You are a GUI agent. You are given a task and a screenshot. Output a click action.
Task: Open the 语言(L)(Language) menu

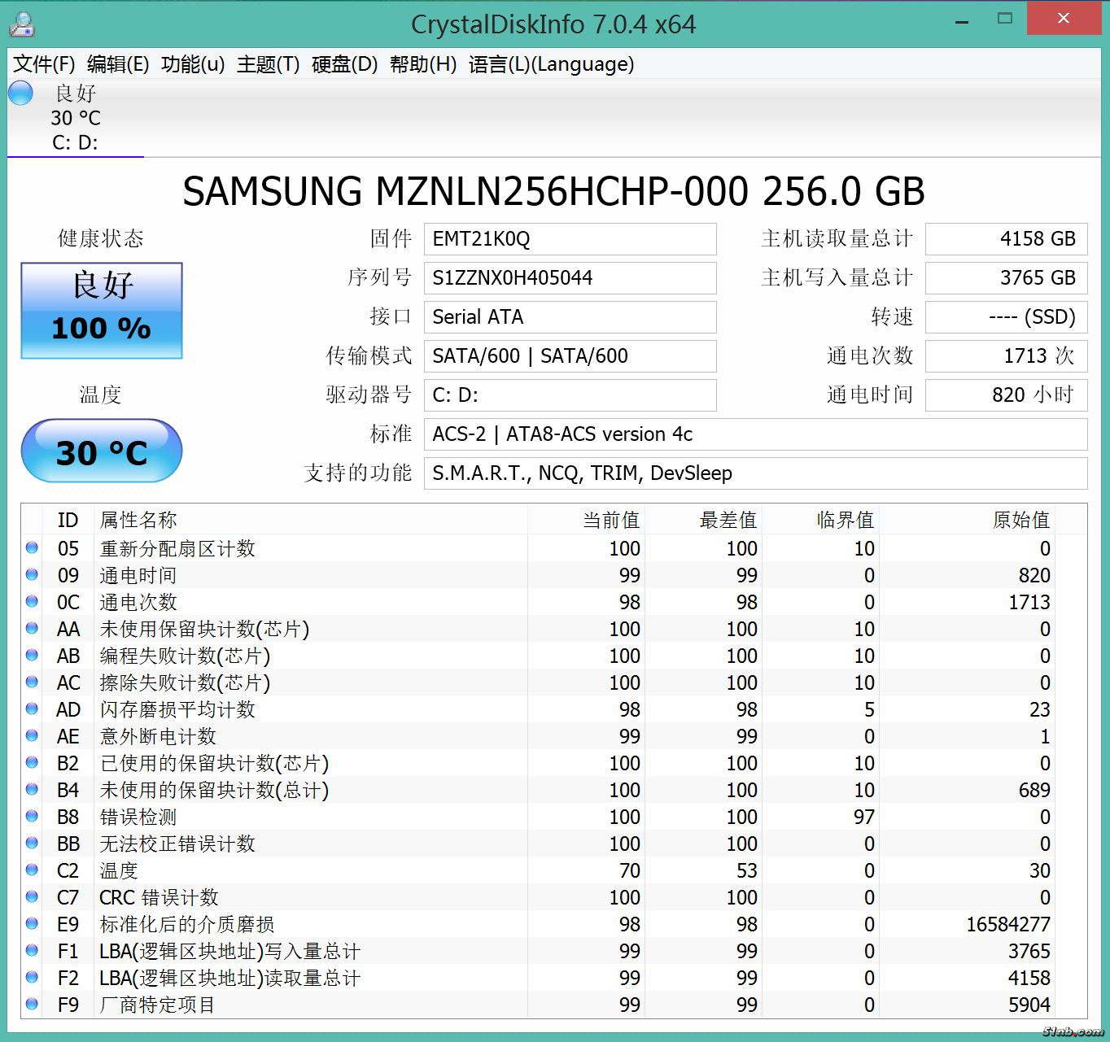pos(551,64)
